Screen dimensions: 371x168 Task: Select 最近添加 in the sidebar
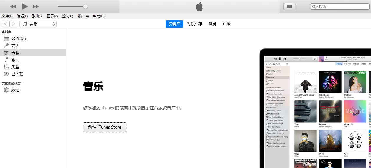click(x=33, y=39)
